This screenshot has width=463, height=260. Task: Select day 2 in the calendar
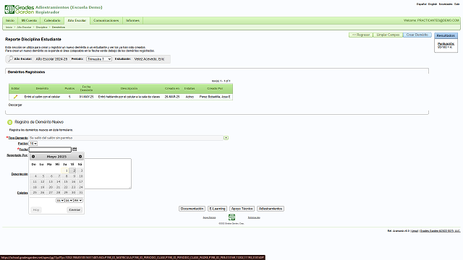[x=72, y=170]
